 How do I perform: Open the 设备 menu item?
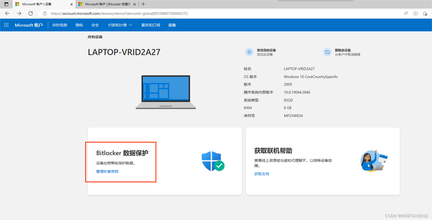coord(172,25)
